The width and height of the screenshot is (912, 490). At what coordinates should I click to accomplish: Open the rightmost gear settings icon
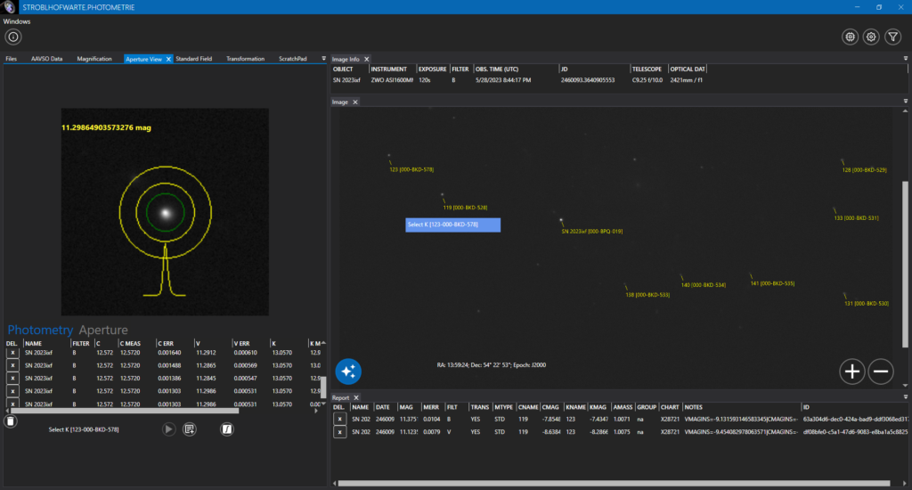(x=872, y=37)
